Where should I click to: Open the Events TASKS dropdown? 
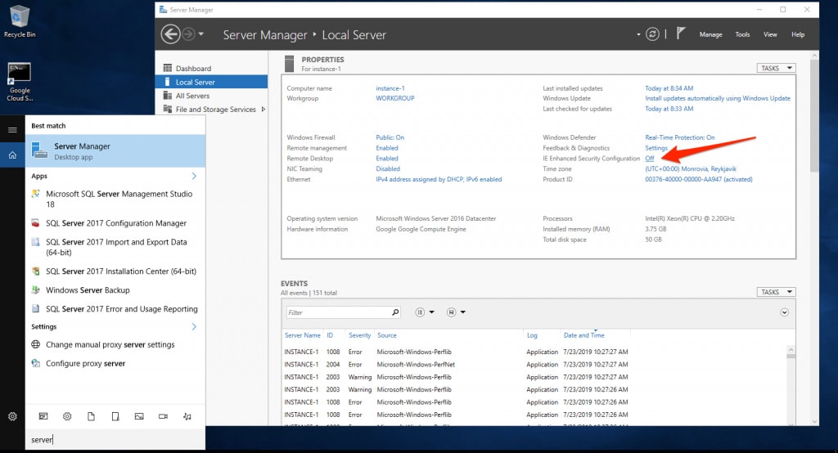coord(776,292)
